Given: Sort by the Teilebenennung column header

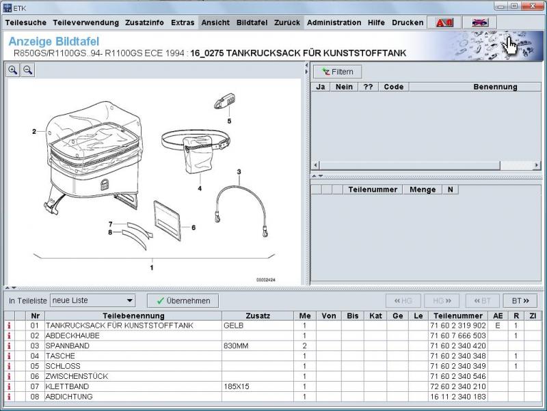Looking at the screenshot, I should (x=133, y=316).
